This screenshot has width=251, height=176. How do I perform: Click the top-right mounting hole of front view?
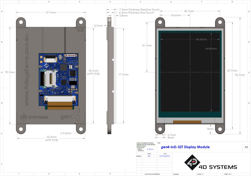pyautogui.click(x=220, y=22)
